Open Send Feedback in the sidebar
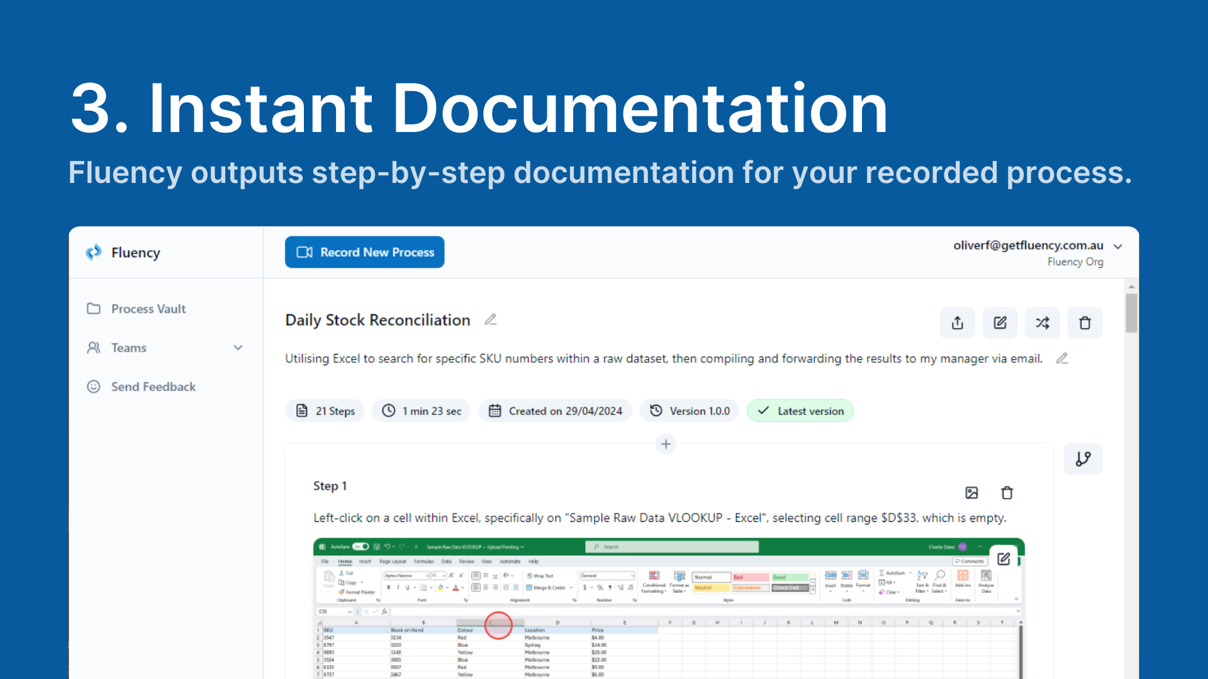Image resolution: width=1208 pixels, height=679 pixels. (153, 387)
